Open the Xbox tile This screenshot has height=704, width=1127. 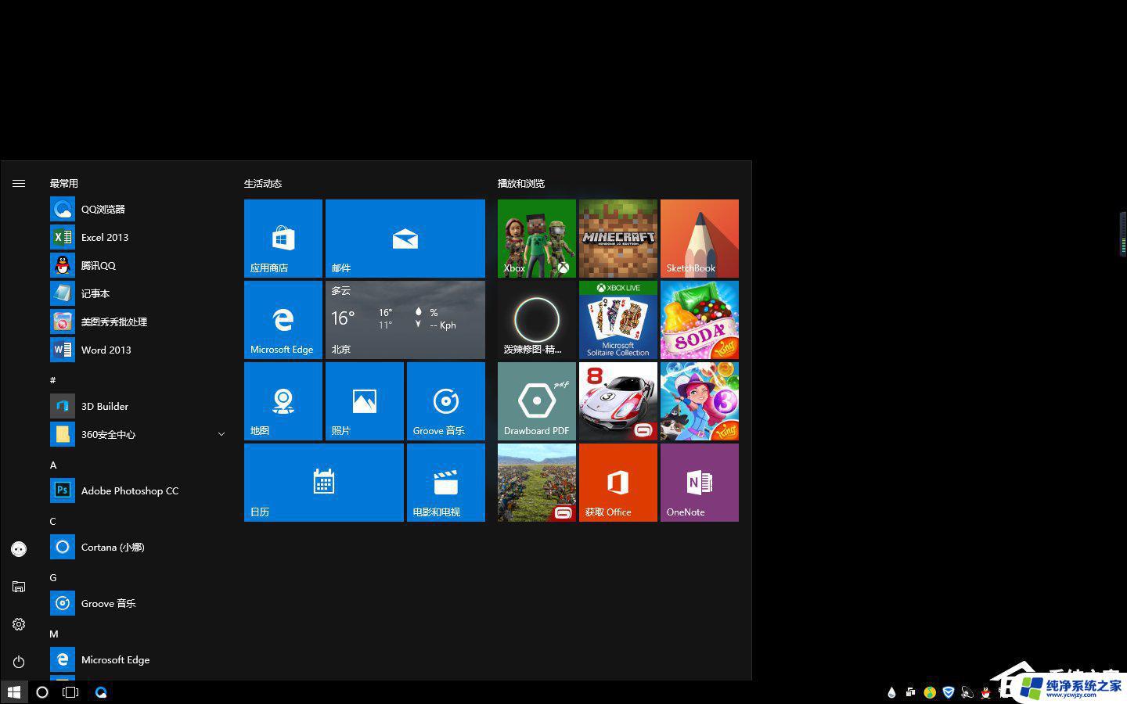[537, 239]
